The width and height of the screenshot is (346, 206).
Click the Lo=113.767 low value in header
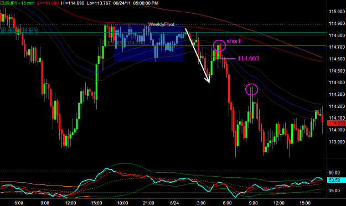coord(99,3)
